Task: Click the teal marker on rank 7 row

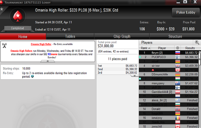Action: (x=140, y=79)
